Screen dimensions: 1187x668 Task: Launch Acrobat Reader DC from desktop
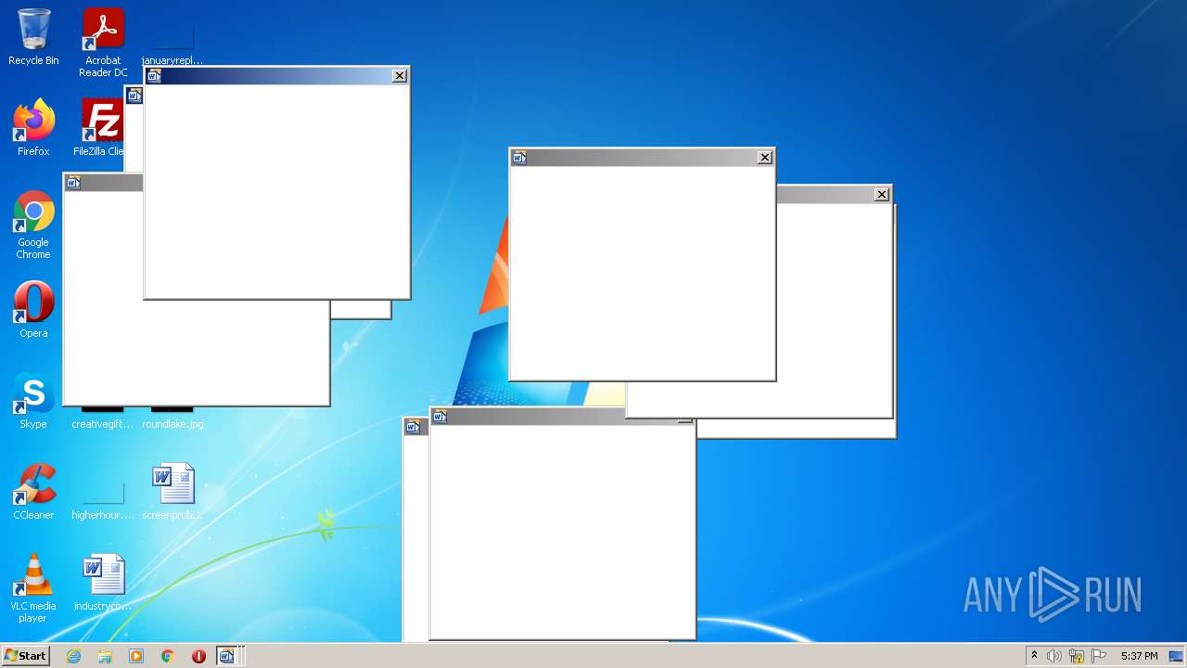103,43
